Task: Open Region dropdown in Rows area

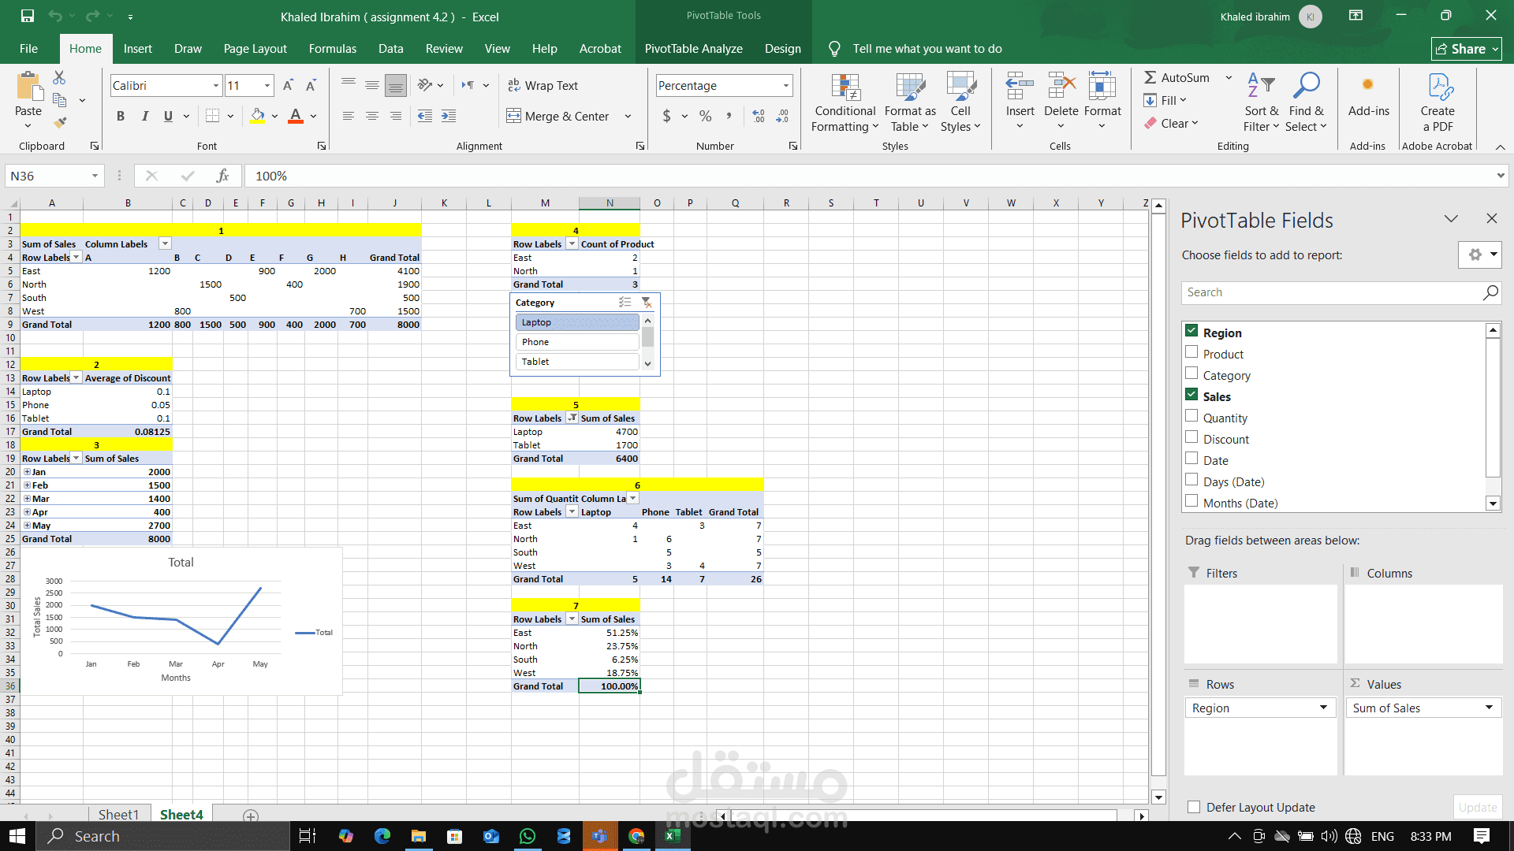Action: click(1323, 708)
